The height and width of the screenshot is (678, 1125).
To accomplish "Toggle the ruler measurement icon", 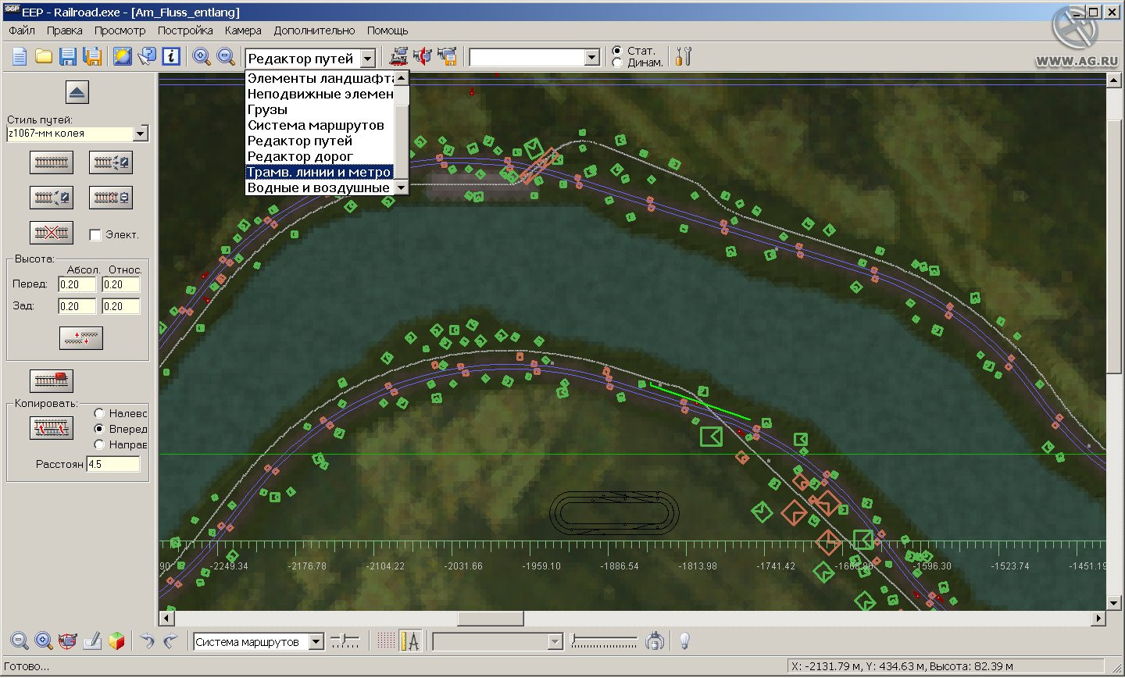I will click(x=409, y=641).
